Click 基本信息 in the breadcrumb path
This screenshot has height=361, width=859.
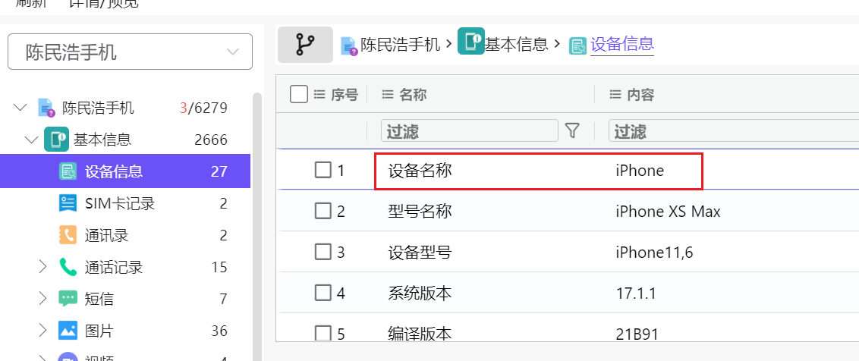click(x=516, y=44)
